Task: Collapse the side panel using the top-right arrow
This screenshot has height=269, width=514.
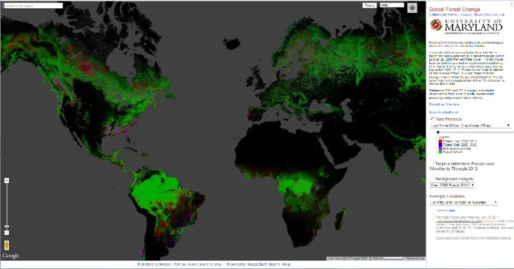Action: [x=512, y=4]
